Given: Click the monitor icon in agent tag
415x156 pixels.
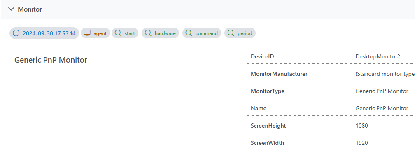Looking at the screenshot, I should pos(87,33).
